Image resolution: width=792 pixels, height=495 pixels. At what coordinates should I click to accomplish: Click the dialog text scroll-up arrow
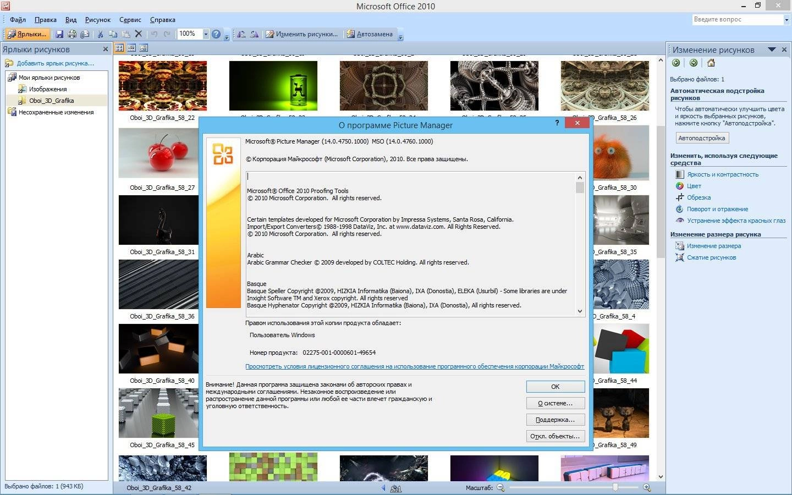tap(580, 178)
